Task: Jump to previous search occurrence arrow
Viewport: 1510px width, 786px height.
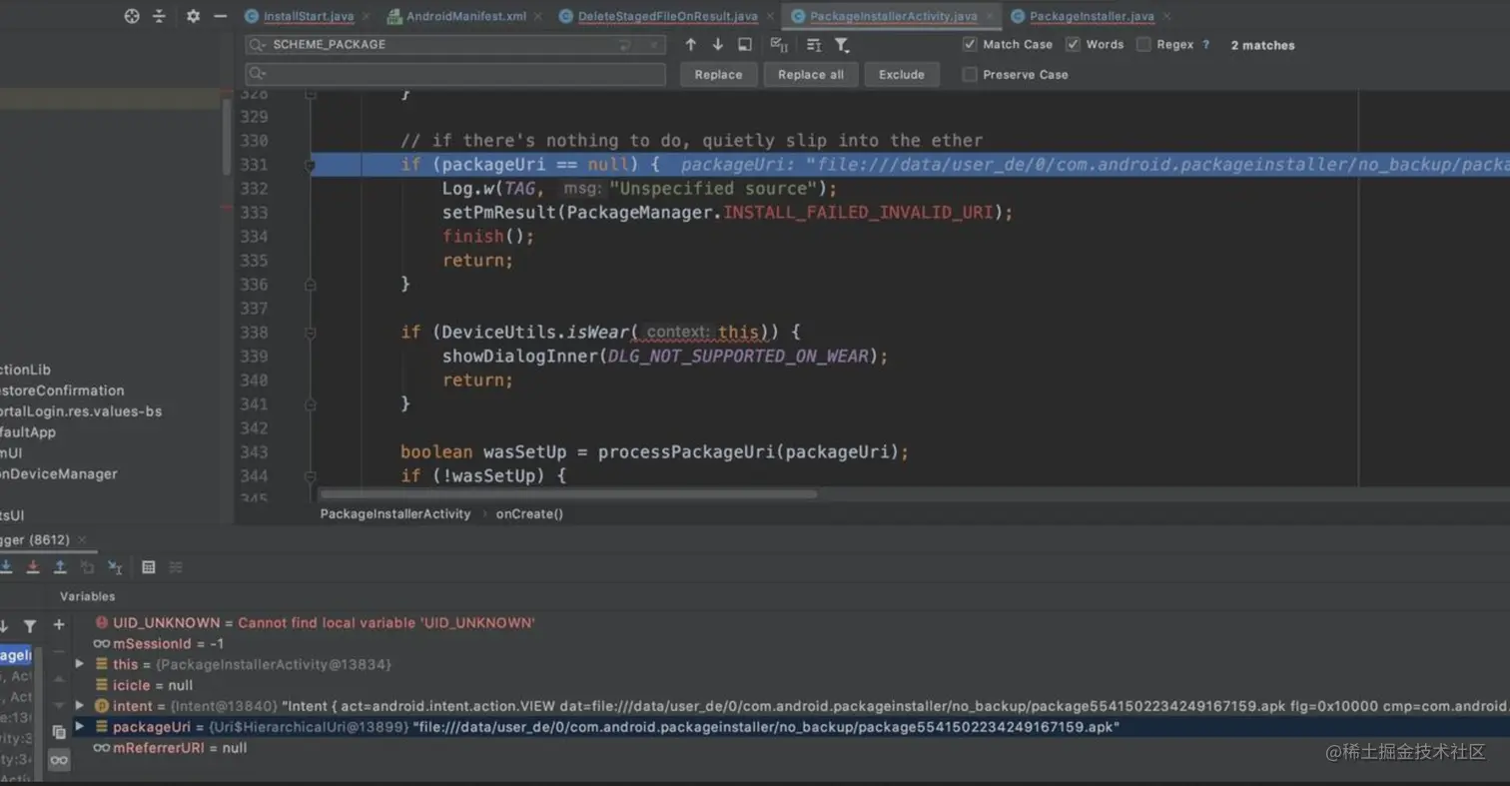Action: click(x=690, y=45)
